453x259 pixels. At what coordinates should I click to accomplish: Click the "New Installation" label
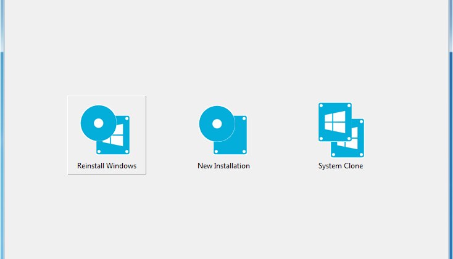[x=223, y=166]
